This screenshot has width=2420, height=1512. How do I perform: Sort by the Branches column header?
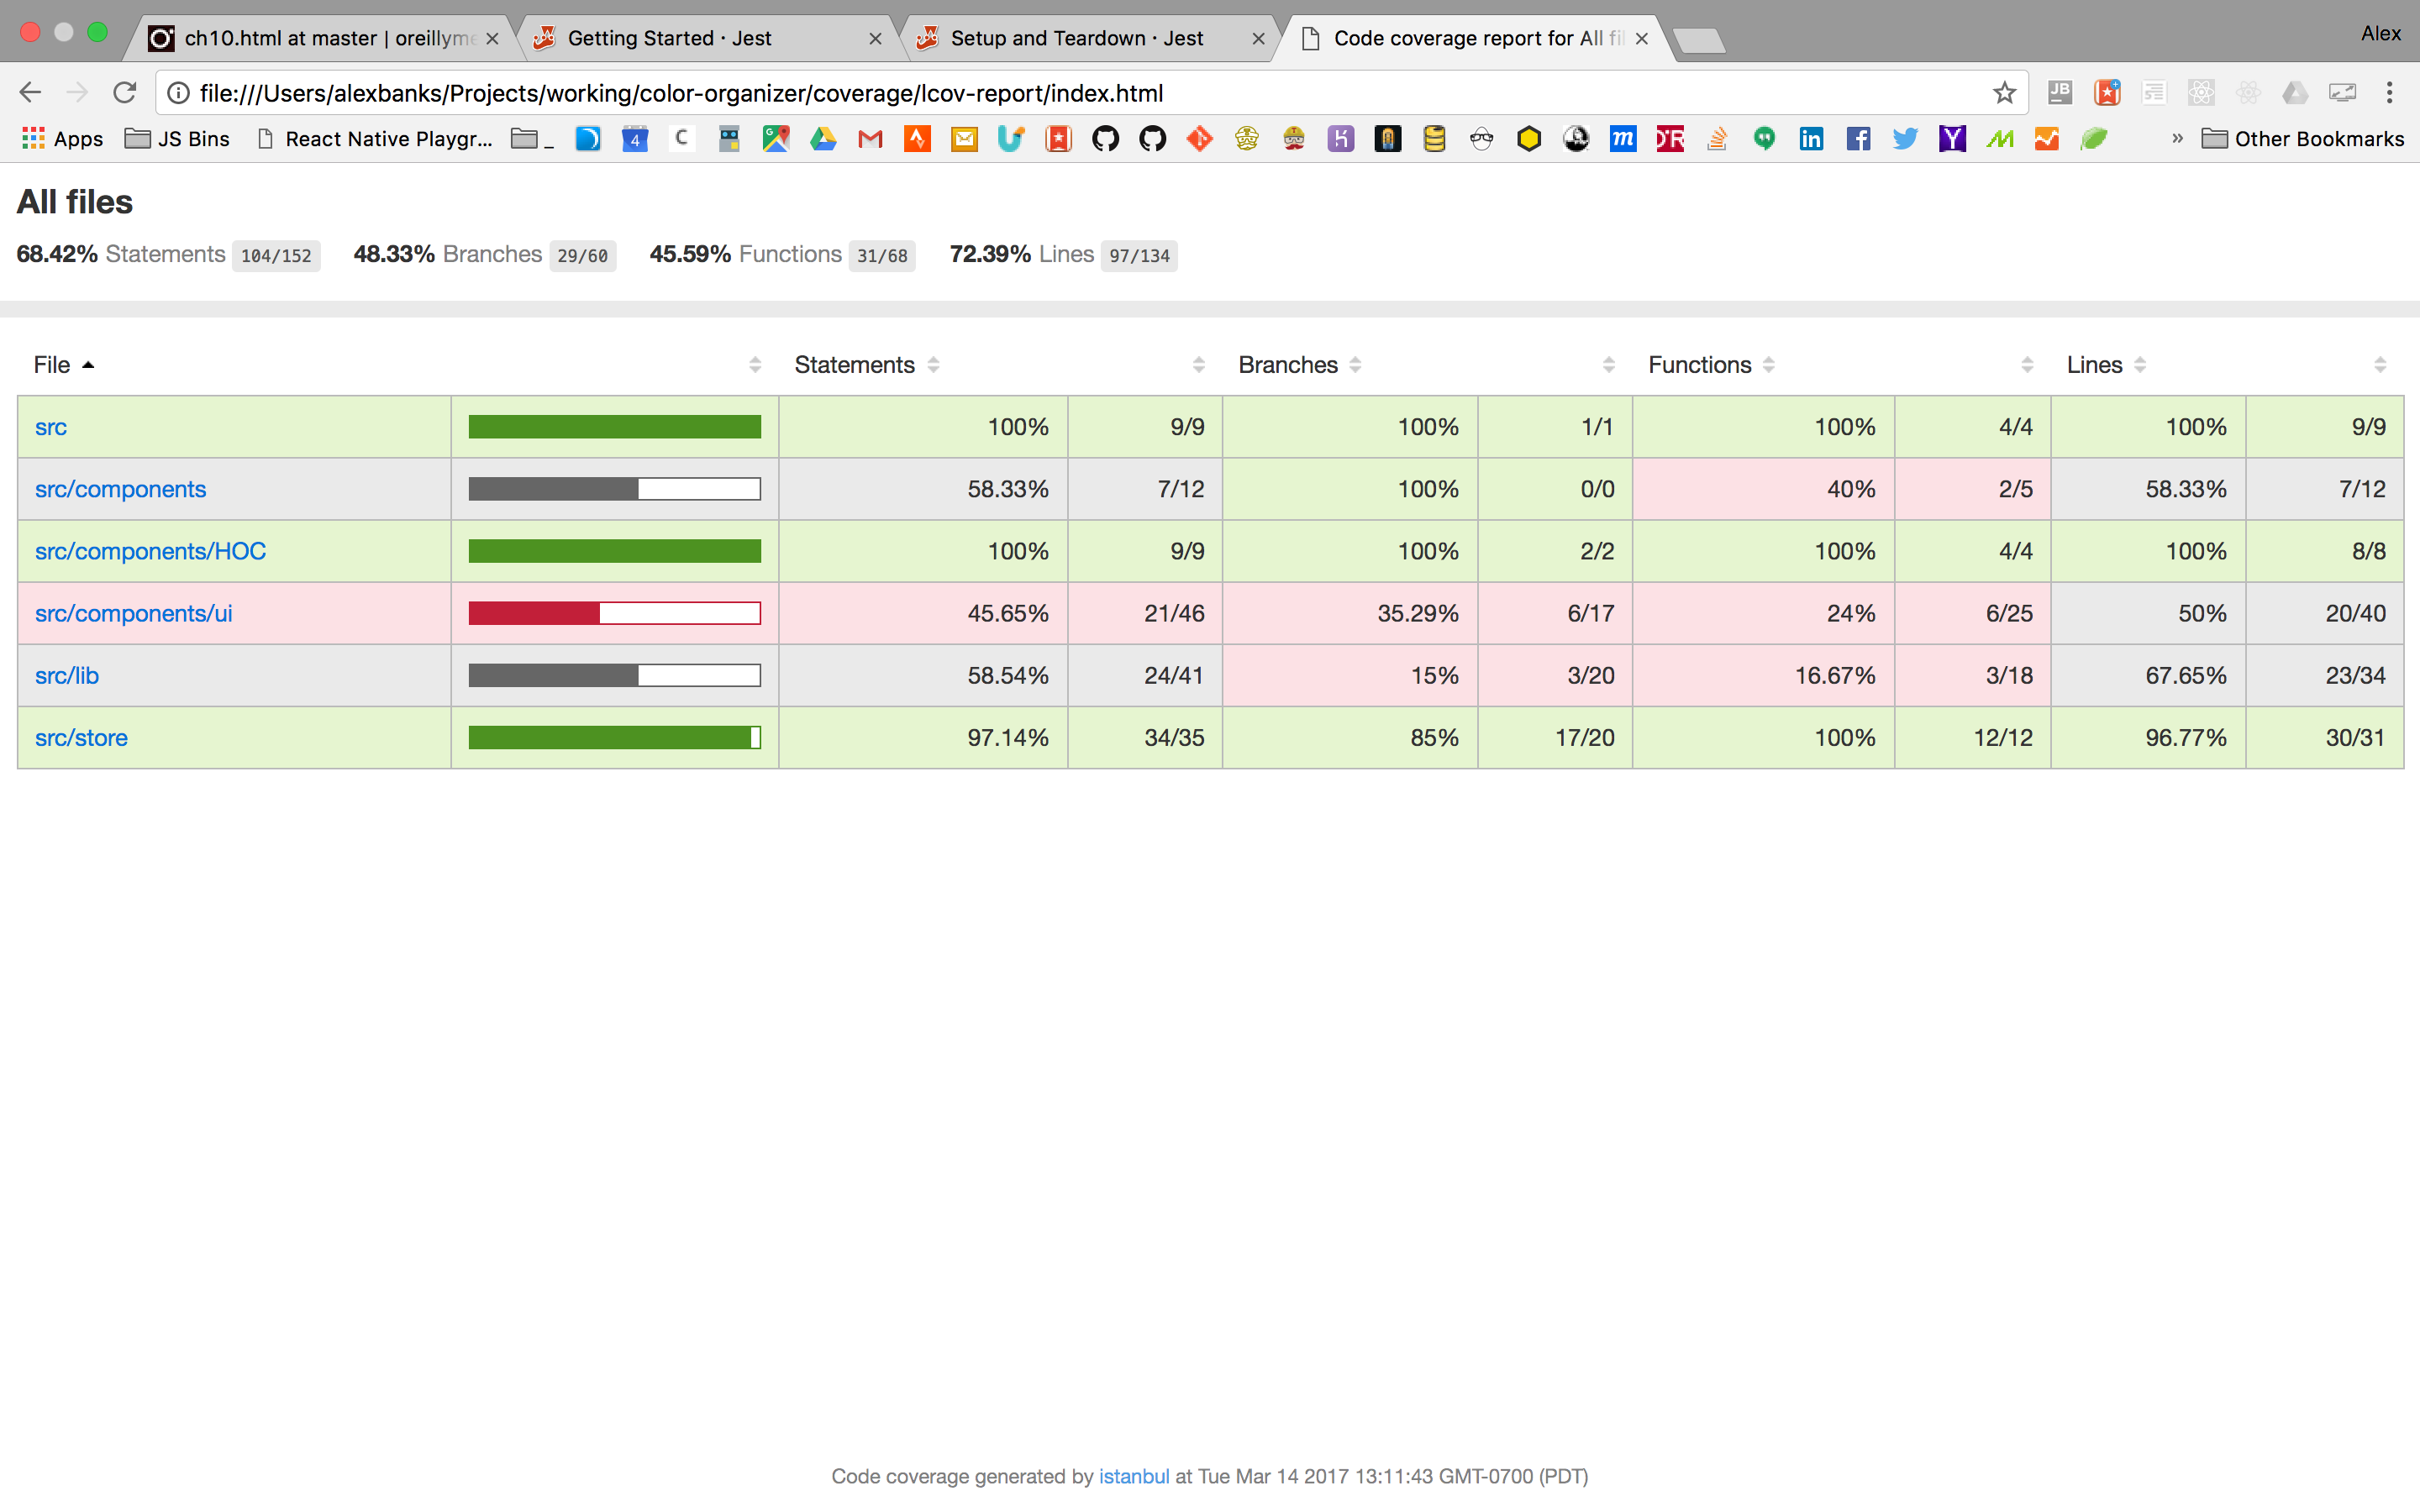pyautogui.click(x=1288, y=365)
